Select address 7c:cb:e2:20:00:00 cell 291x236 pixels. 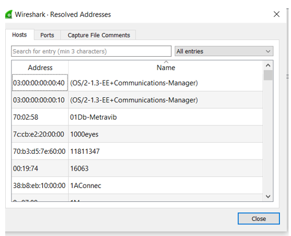pos(40,134)
